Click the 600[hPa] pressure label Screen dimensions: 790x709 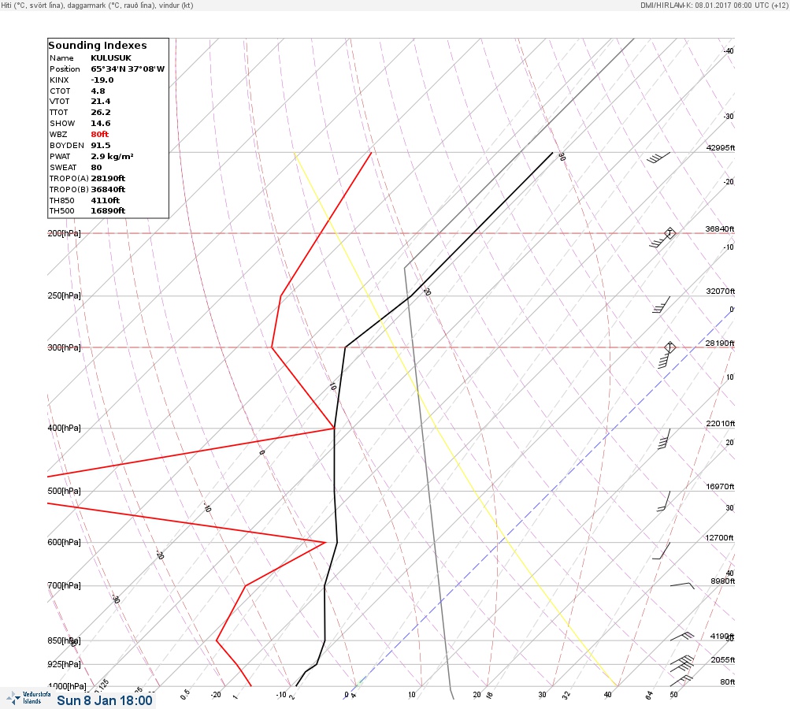[x=64, y=542]
